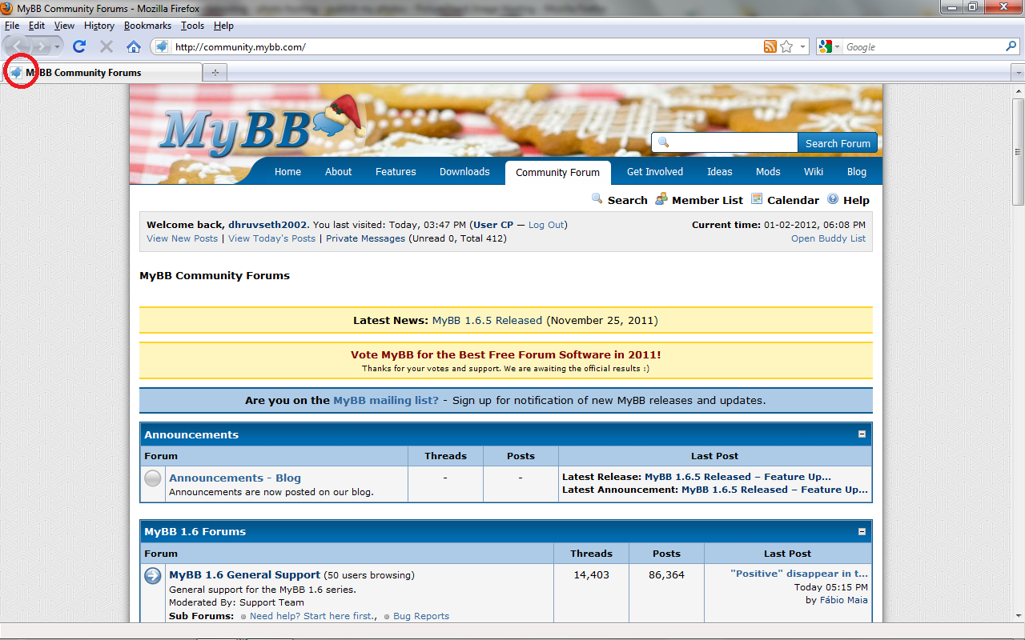This screenshot has width=1025, height=640.
Task: Click the Member List people icon
Action: point(661,198)
